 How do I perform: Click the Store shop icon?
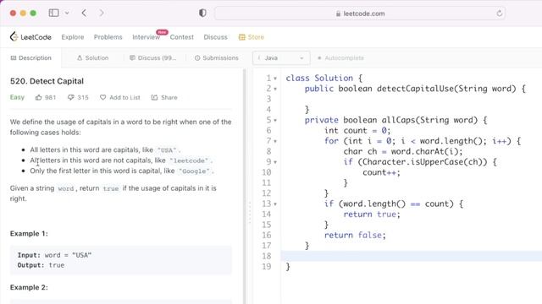pos(241,37)
